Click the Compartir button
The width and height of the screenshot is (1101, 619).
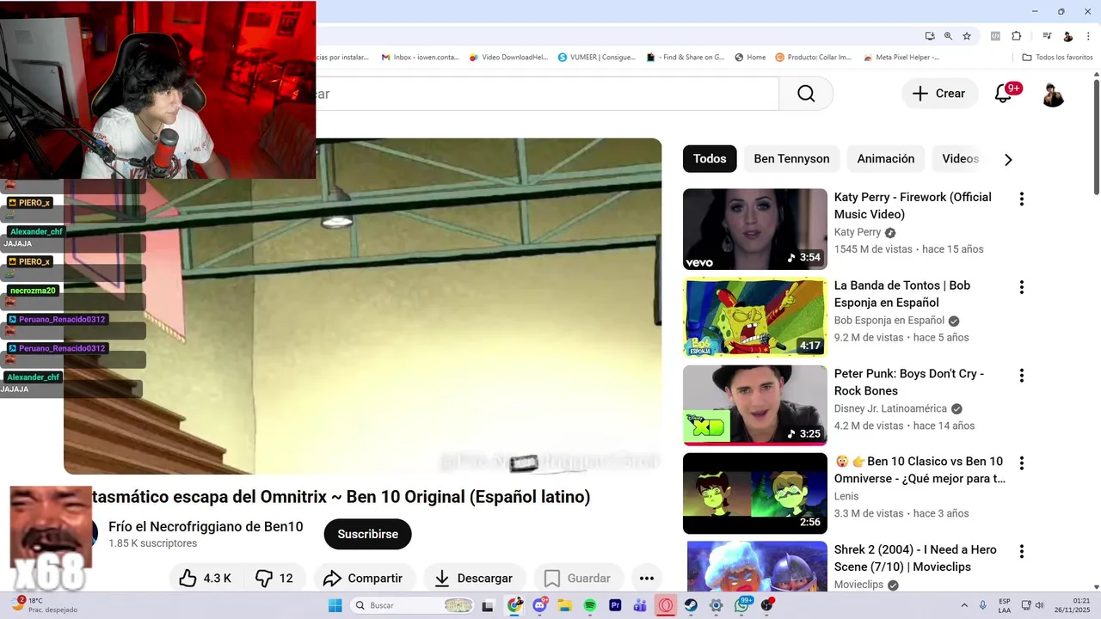365,579
